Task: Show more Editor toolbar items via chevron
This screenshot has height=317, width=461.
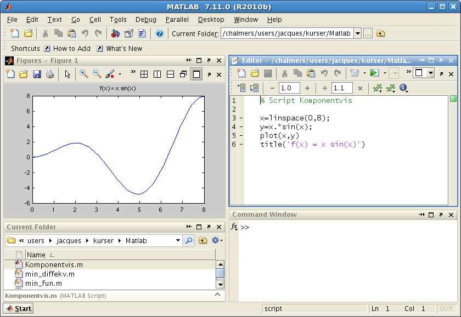Action: click(x=408, y=72)
